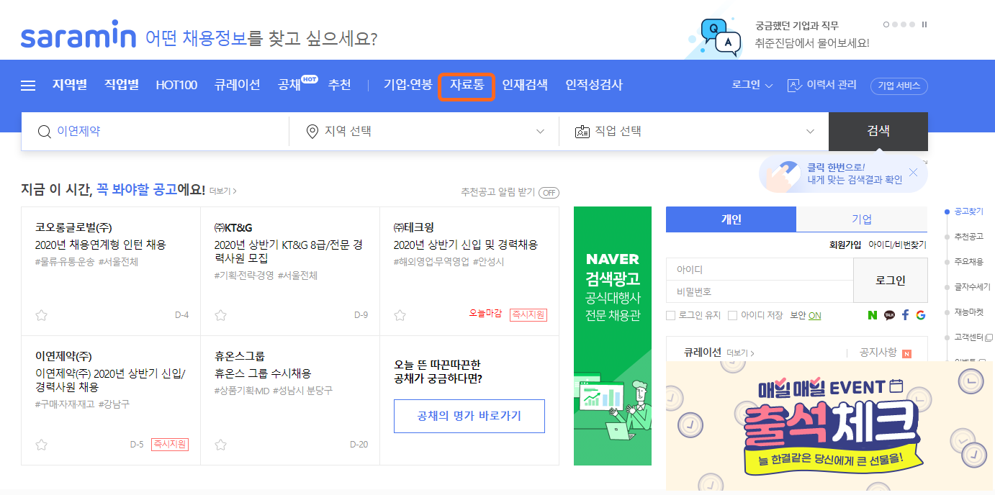Click 즉시지원 on 이연제약 posting

(170, 444)
